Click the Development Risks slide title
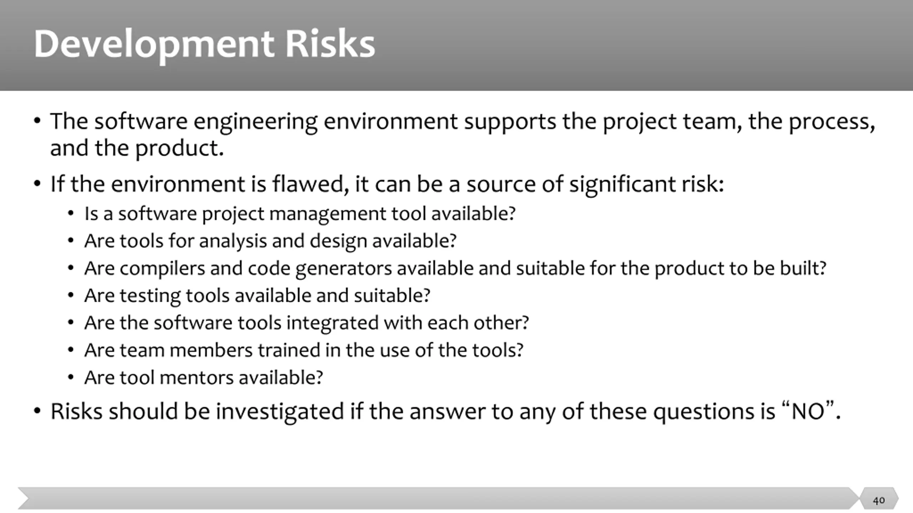 click(204, 44)
